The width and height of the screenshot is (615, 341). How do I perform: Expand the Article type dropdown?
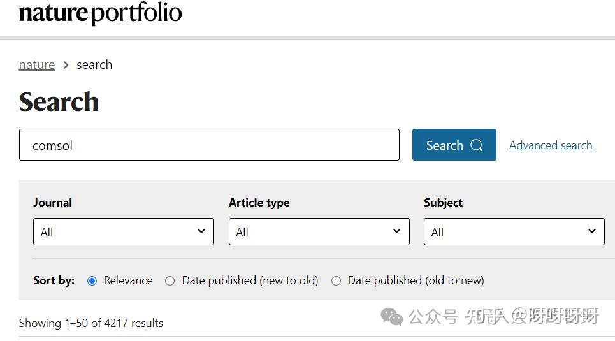click(319, 232)
